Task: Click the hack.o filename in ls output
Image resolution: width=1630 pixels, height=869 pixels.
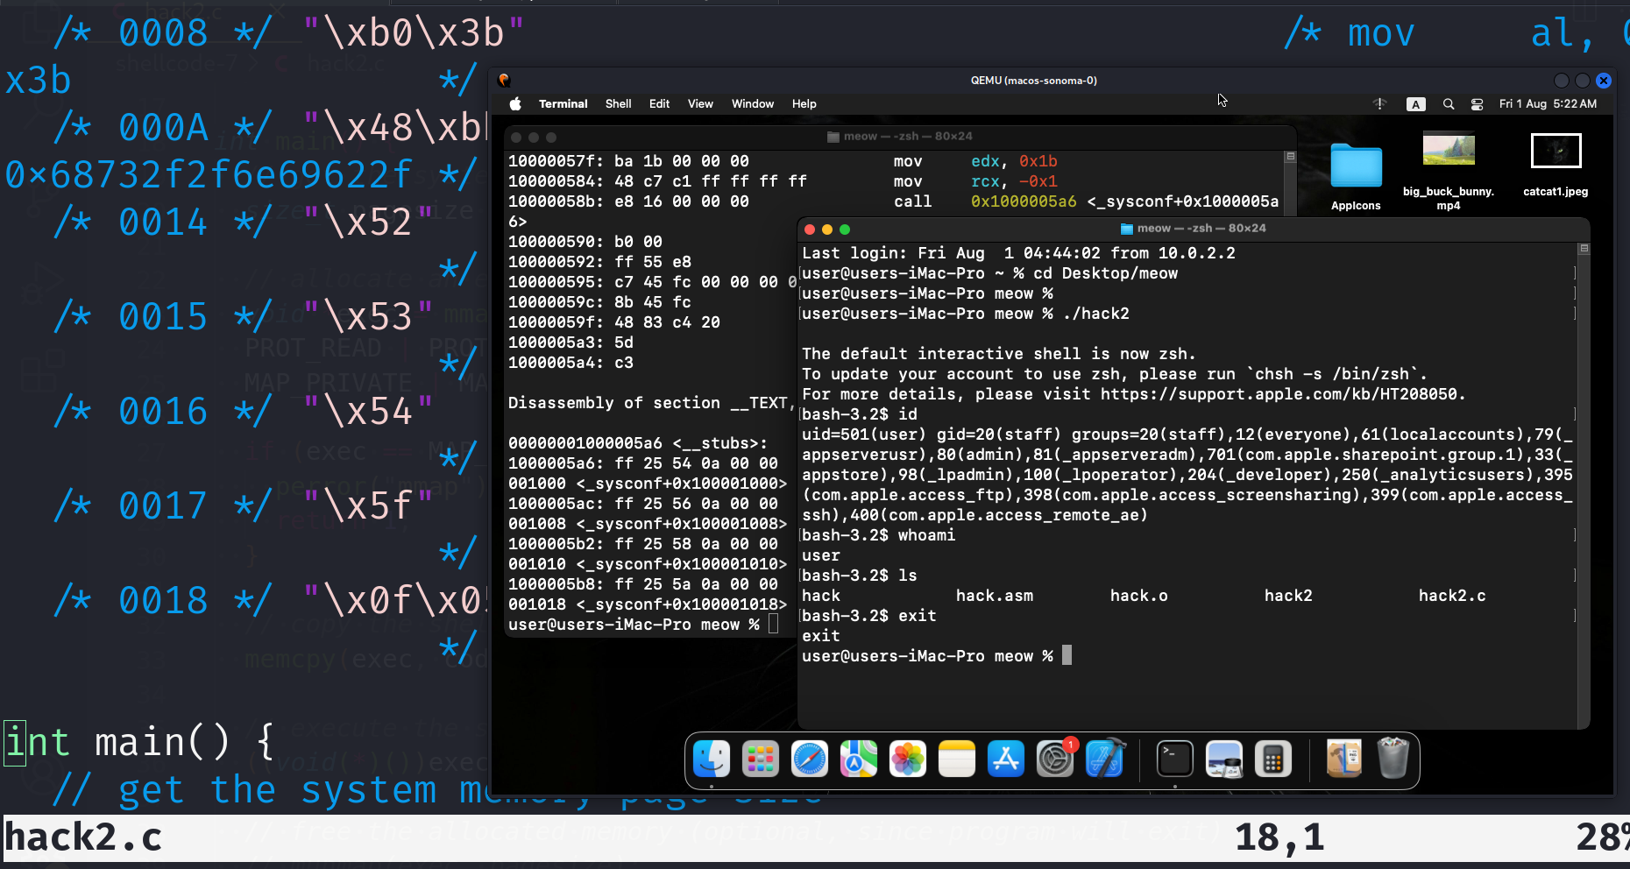Action: (x=1138, y=596)
